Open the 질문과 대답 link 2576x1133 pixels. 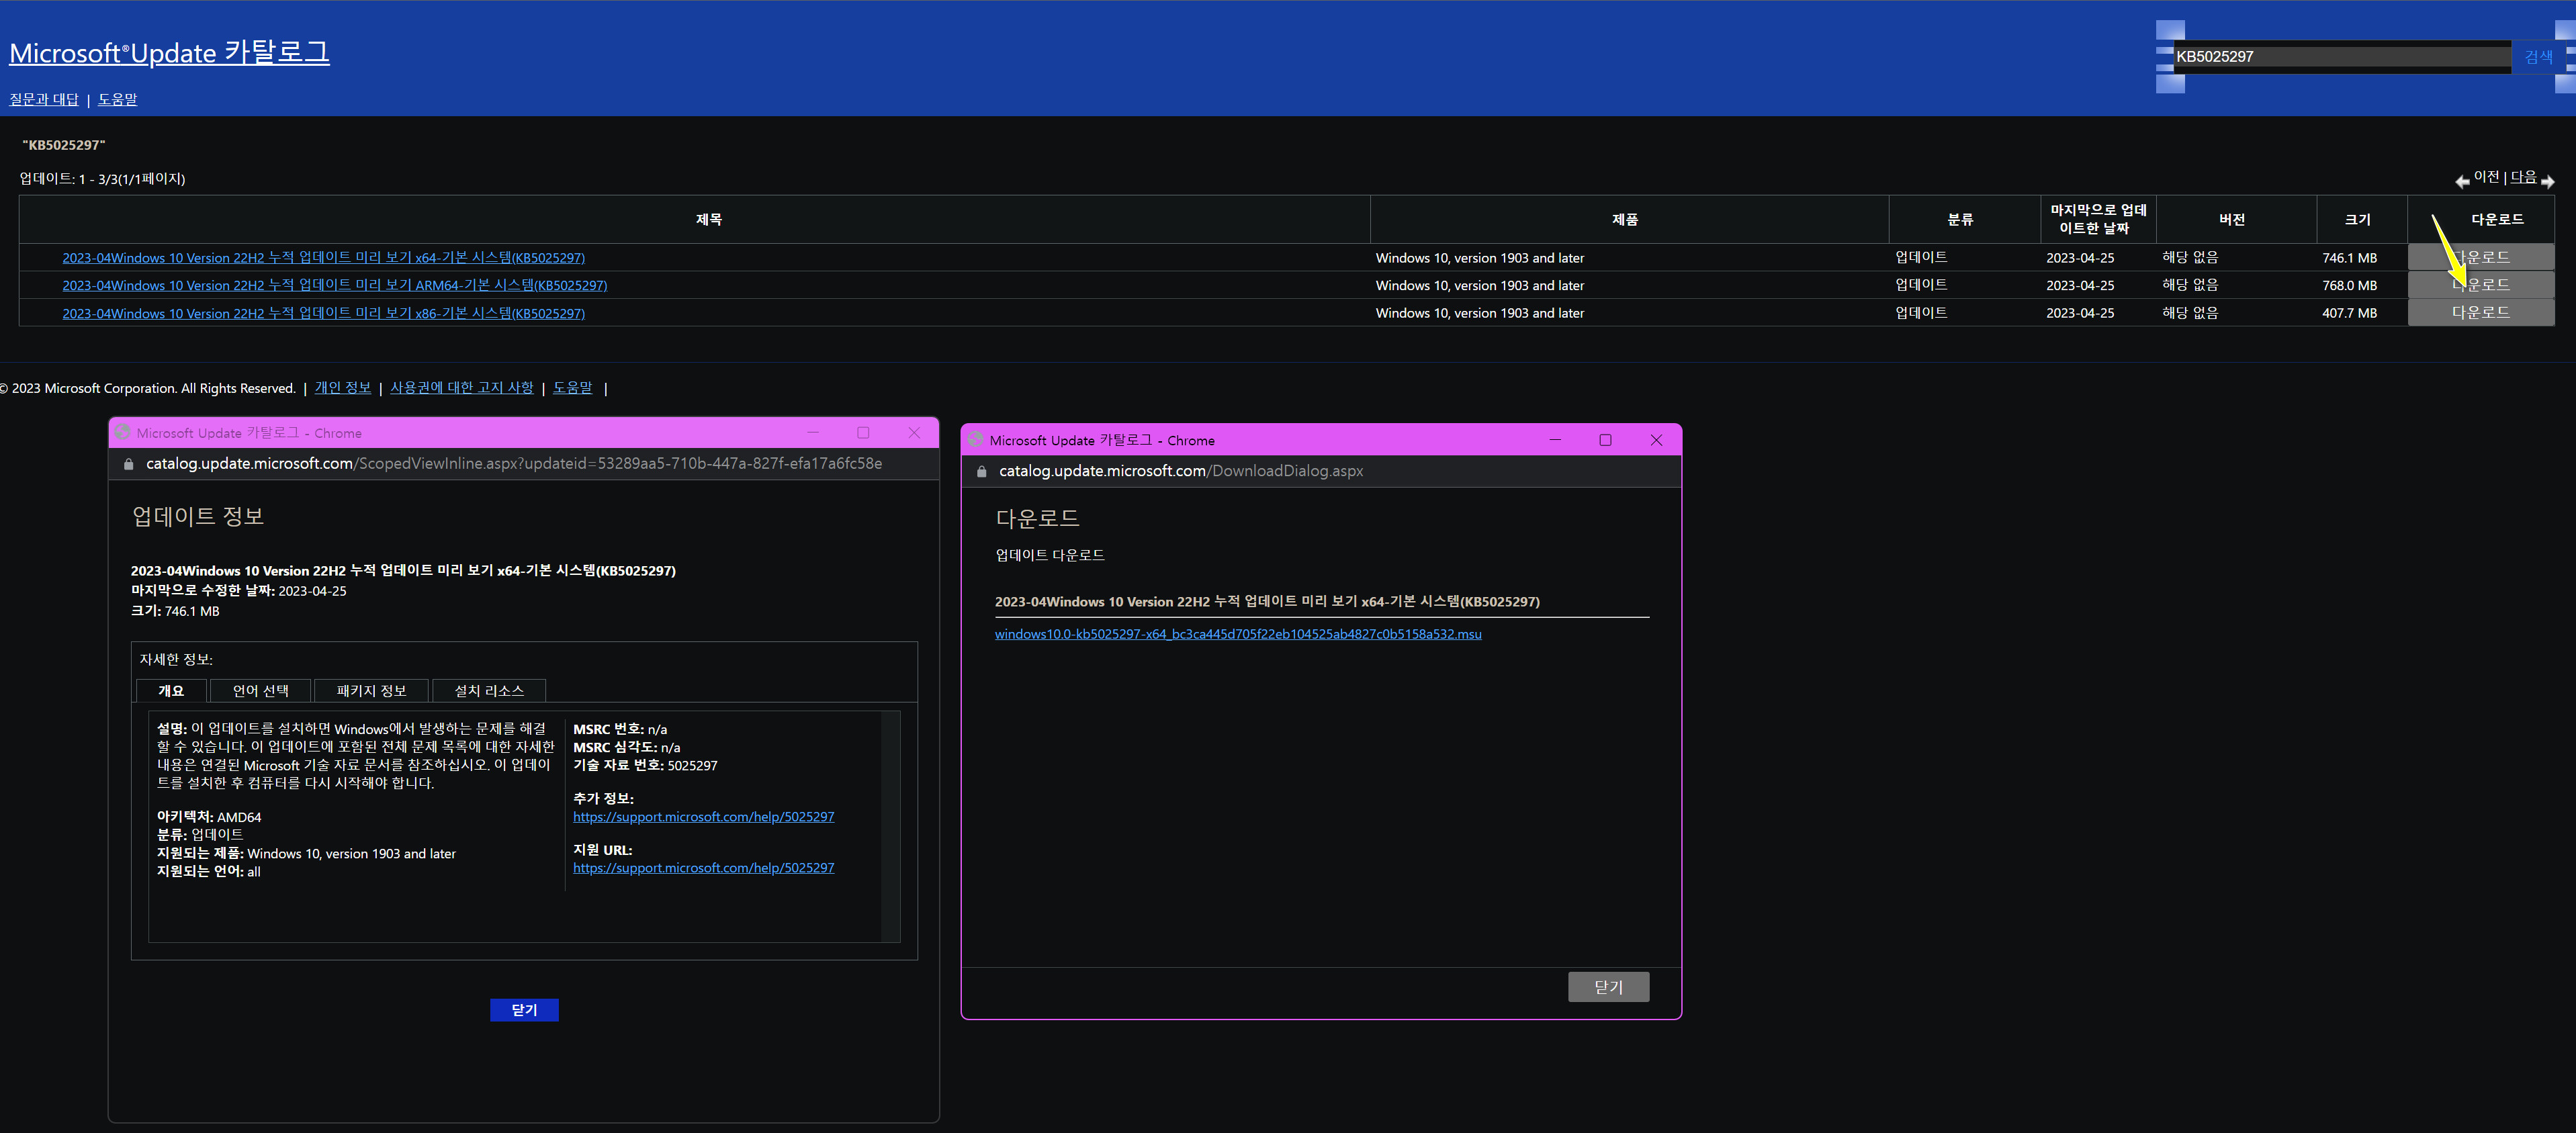click(44, 99)
